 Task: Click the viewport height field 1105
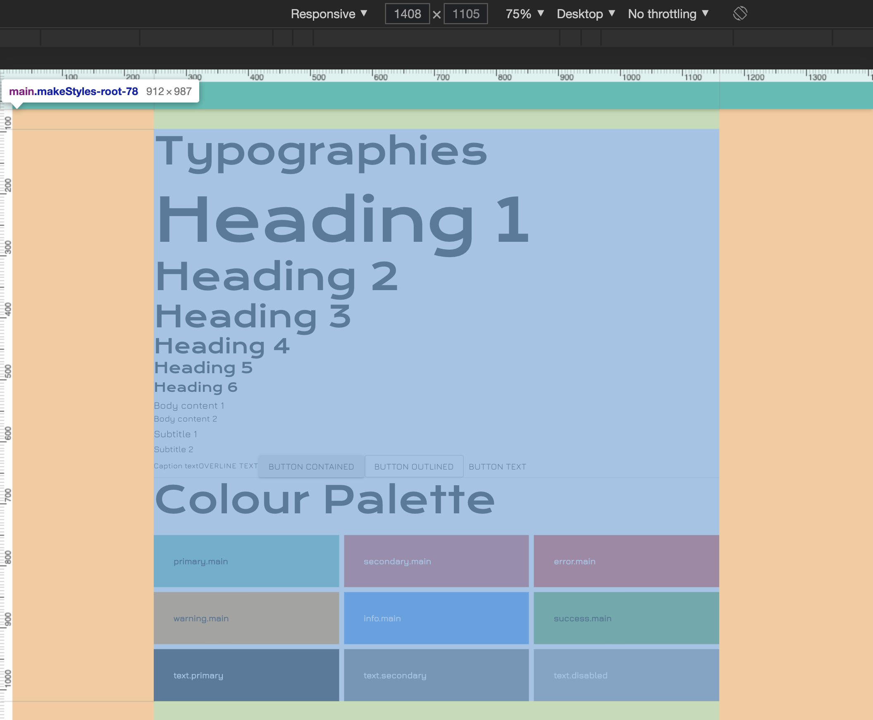[466, 14]
